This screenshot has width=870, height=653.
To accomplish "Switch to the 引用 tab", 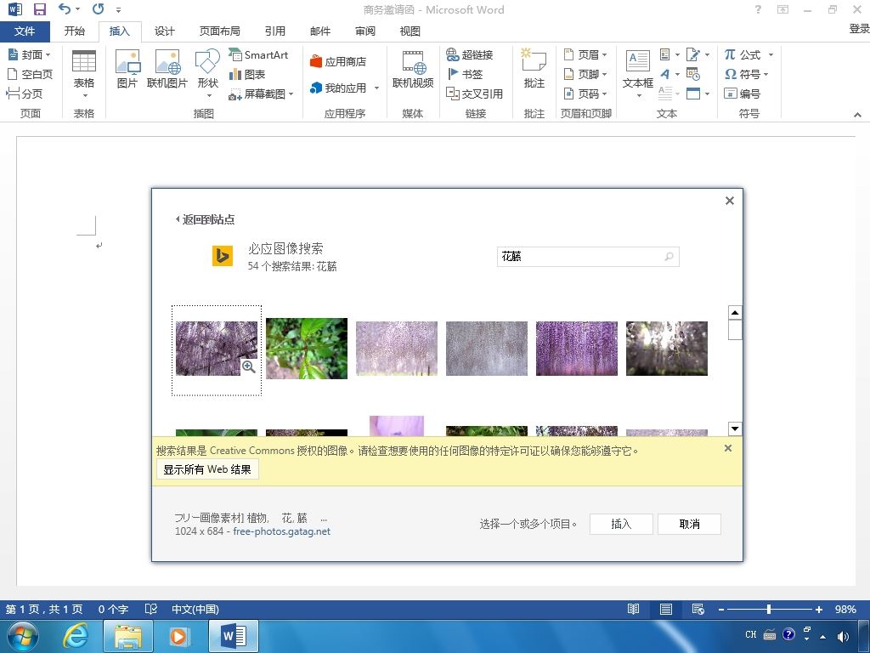I will [x=274, y=31].
